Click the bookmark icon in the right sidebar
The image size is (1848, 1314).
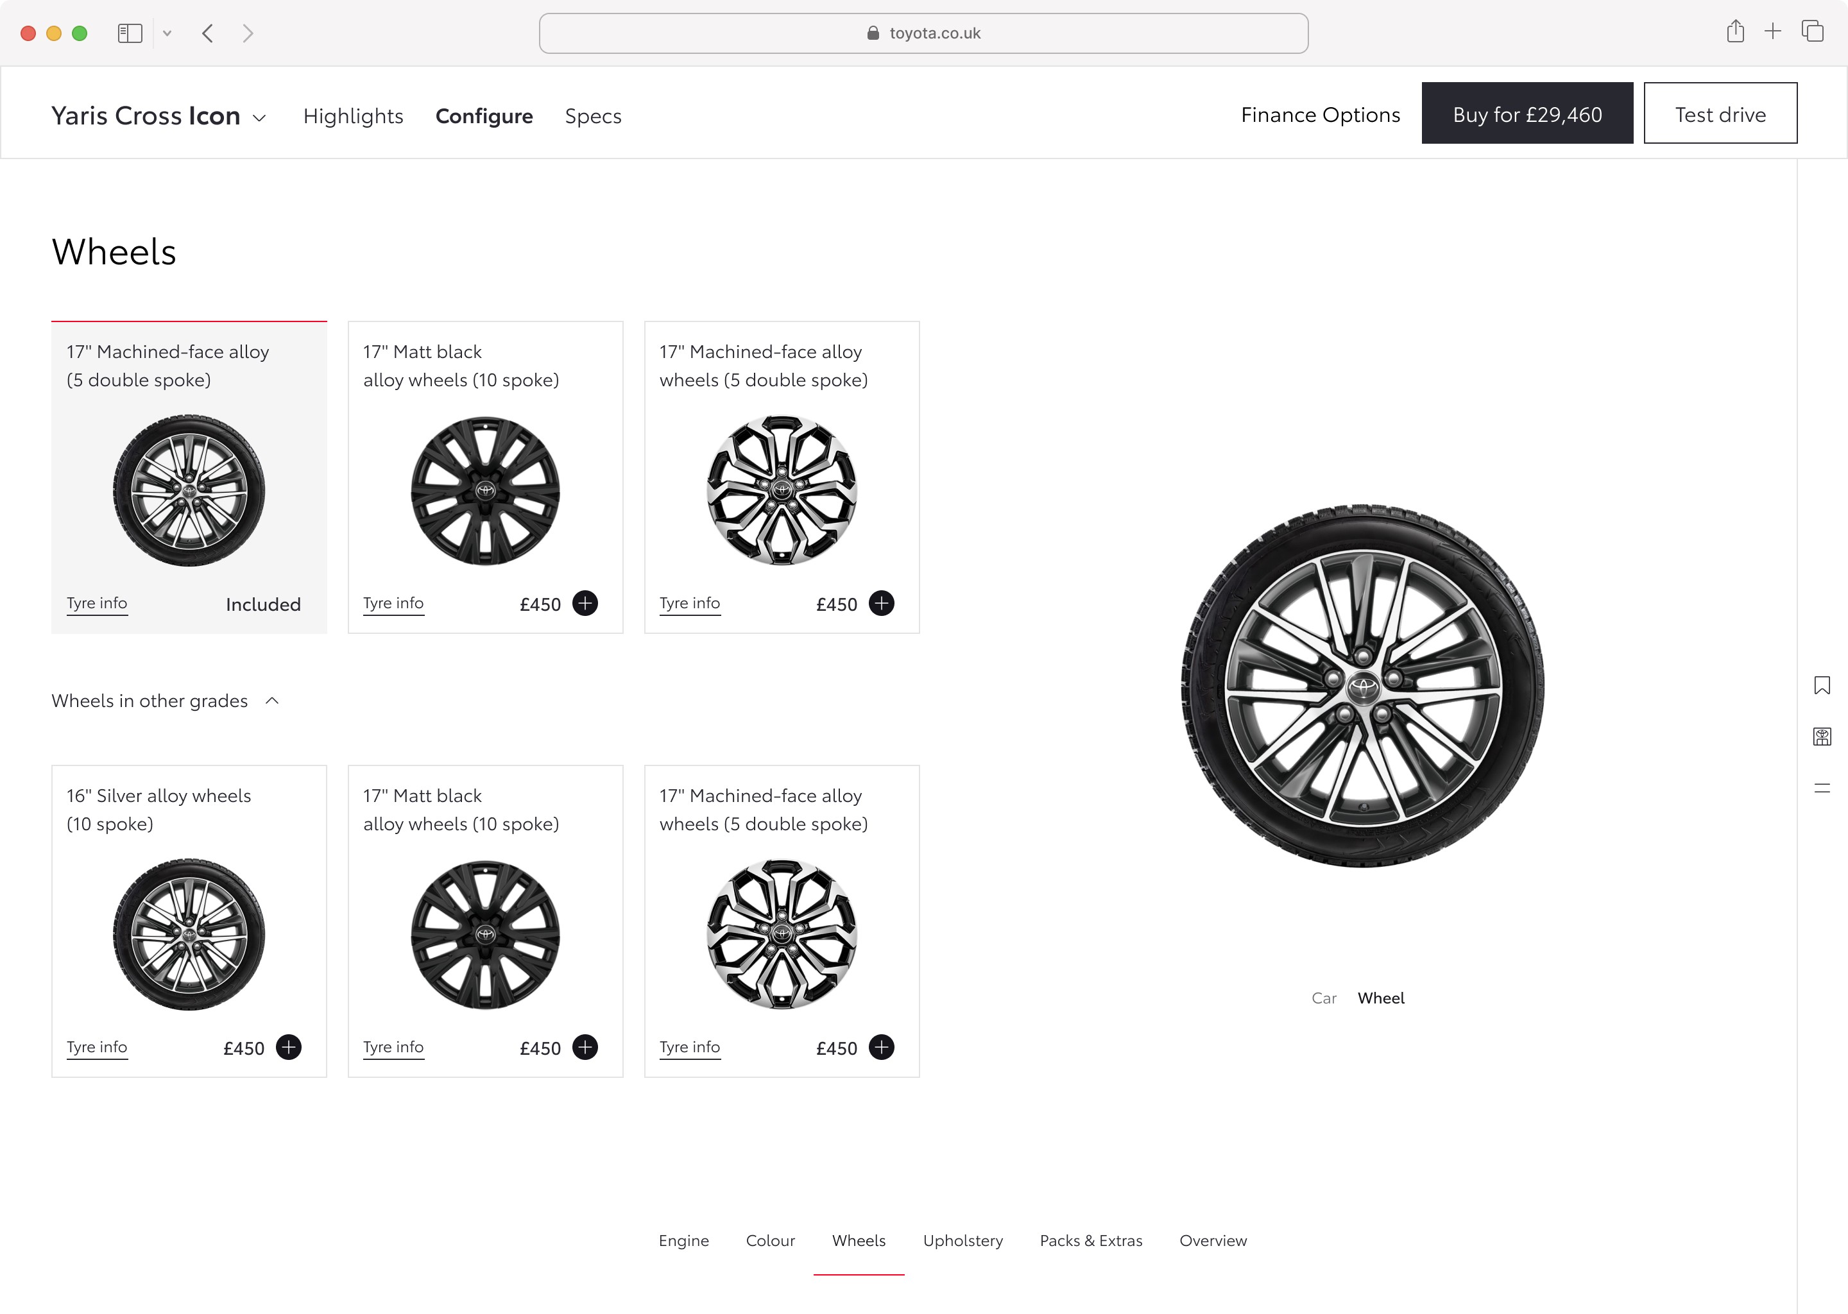click(1821, 685)
